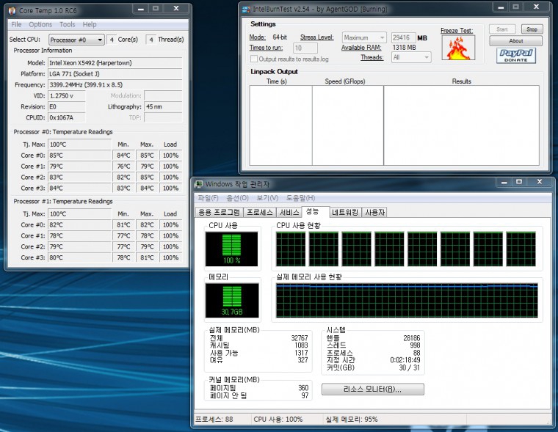558x432 pixels.
Task: Click the PayPal Donate image
Action: pyautogui.click(x=515, y=55)
